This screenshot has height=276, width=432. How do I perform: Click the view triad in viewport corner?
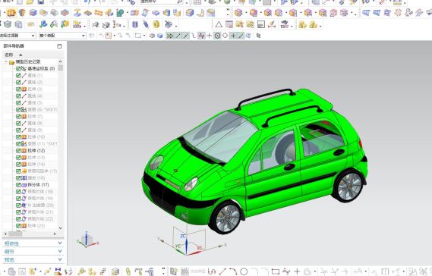87,240
